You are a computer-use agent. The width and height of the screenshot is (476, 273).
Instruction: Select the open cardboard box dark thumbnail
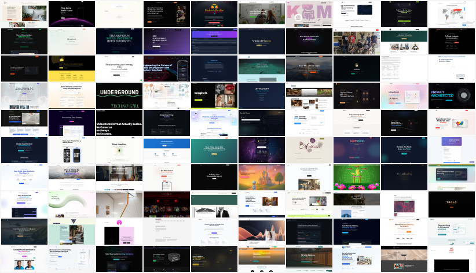167,259
